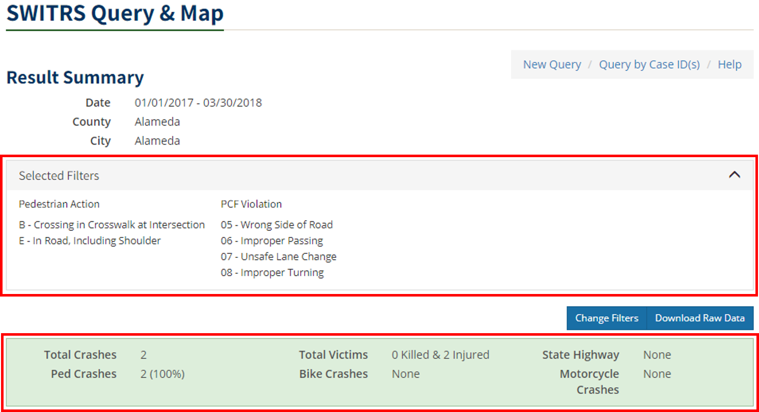The image size is (759, 412).
Task: Click the Date label
Action: click(x=98, y=103)
